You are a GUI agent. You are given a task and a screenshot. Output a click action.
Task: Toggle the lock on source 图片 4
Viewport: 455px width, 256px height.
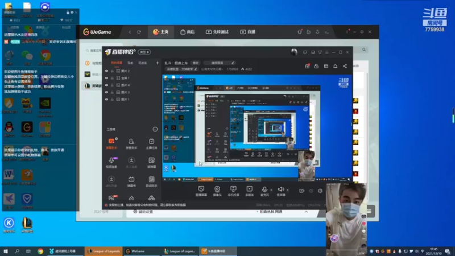click(x=112, y=85)
